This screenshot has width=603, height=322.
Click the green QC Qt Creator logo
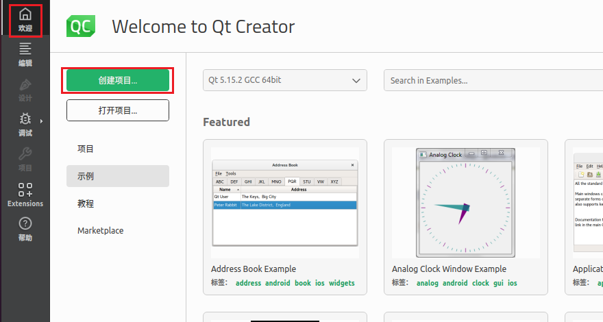tap(81, 26)
